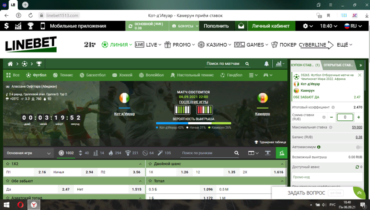The height and width of the screenshot is (210, 370).
Task: Collapse the Двойной шанс section
Action: click(282, 164)
